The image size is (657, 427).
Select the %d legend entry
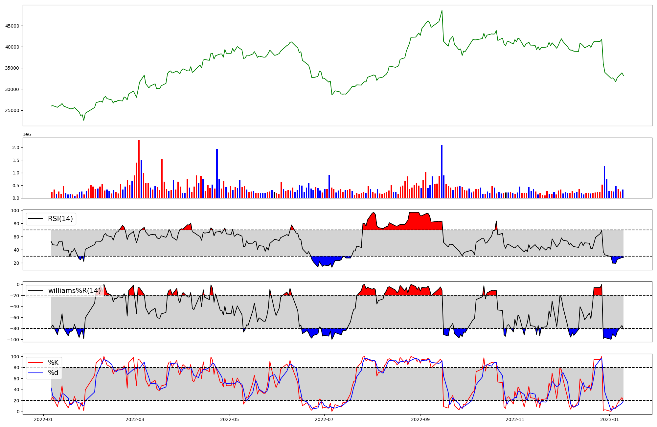coord(53,373)
